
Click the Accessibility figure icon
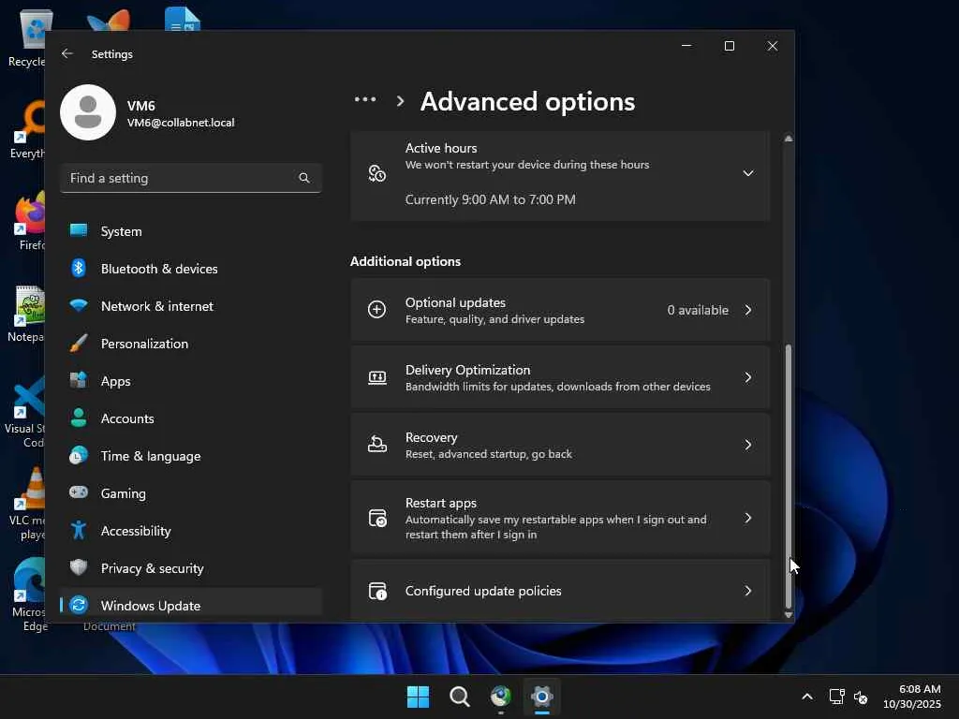(79, 531)
